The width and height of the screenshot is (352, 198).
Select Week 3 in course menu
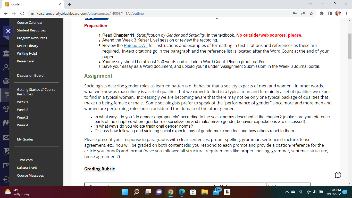[x=23, y=117]
